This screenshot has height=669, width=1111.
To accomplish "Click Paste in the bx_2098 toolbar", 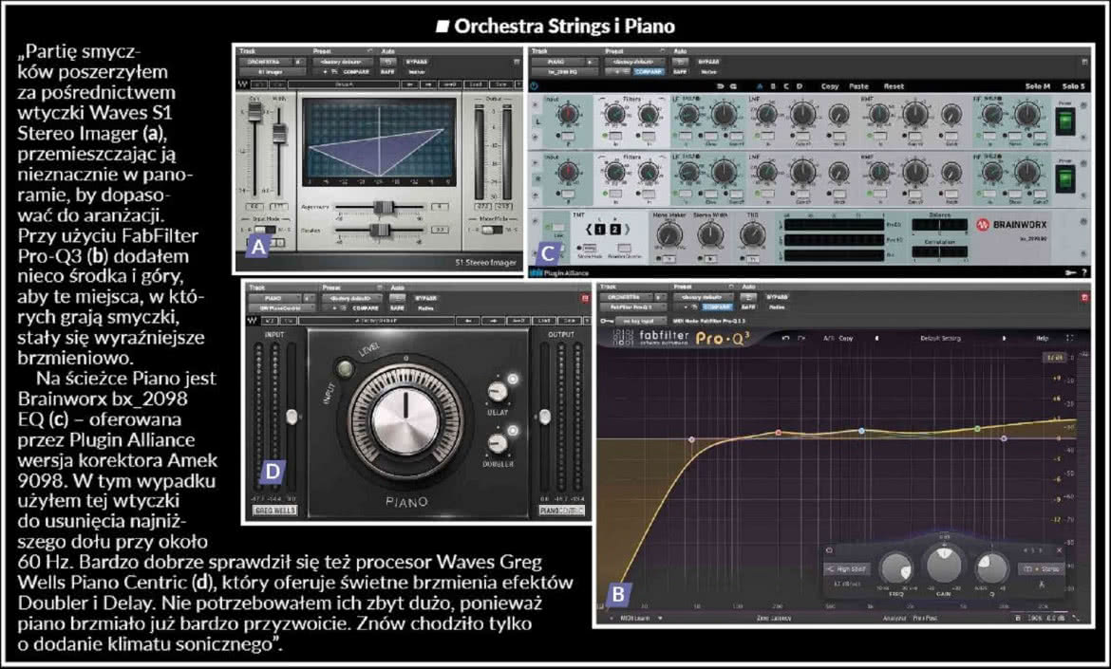I will (x=858, y=86).
